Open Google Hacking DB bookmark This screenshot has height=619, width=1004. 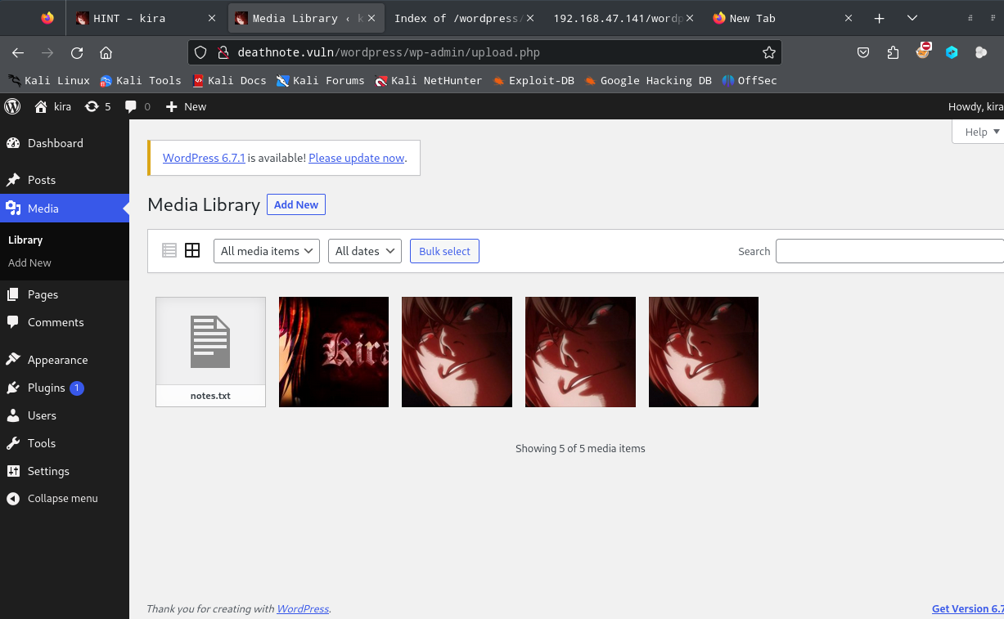[648, 80]
